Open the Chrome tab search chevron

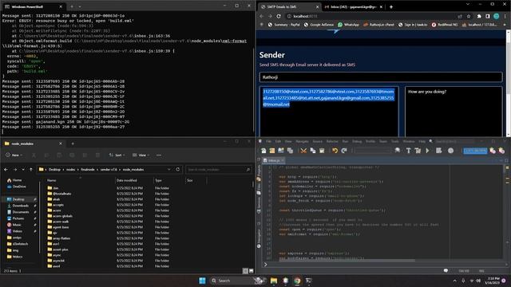tap(468, 4)
